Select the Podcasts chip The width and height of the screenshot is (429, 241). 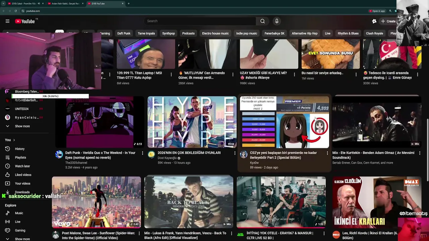click(x=188, y=33)
